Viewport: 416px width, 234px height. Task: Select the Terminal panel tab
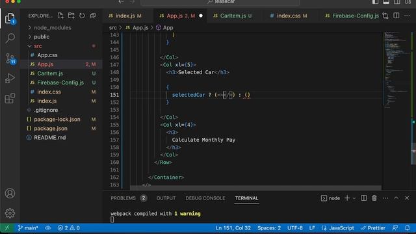[246, 198]
